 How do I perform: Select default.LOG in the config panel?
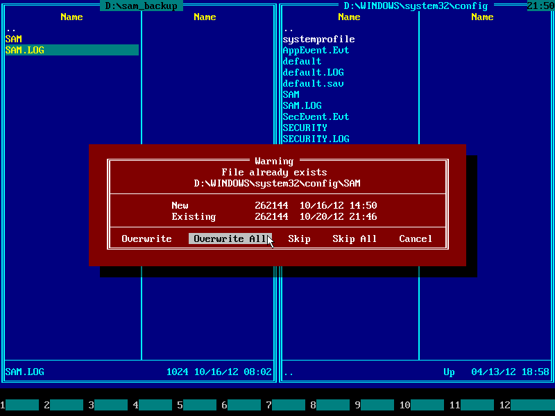click(314, 72)
